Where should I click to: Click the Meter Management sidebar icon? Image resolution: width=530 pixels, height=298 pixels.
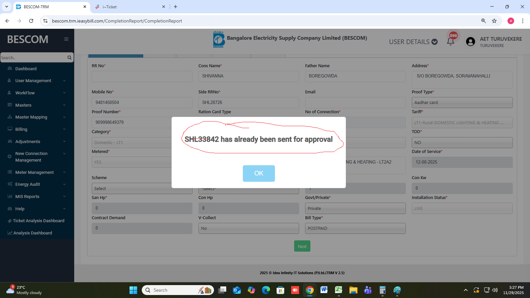(10, 172)
